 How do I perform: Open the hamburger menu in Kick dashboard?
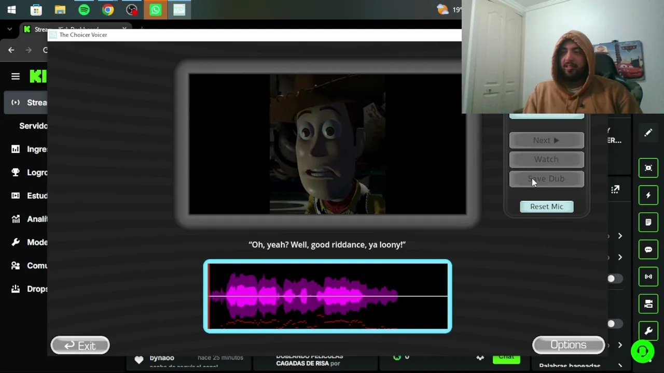(x=16, y=77)
